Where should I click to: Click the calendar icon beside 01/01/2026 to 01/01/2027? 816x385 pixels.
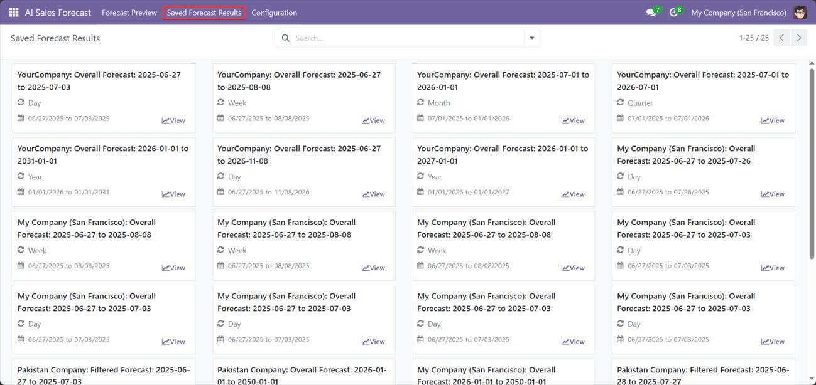coord(421,192)
